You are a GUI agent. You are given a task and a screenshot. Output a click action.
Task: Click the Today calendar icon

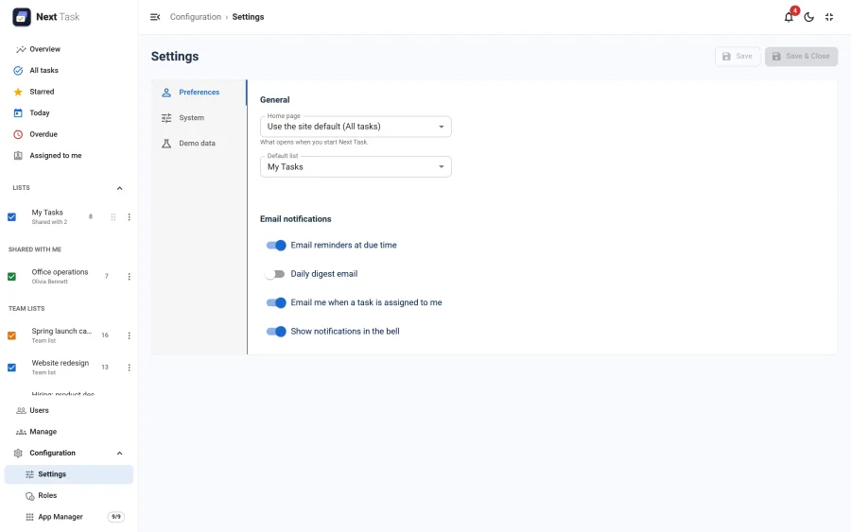click(18, 112)
